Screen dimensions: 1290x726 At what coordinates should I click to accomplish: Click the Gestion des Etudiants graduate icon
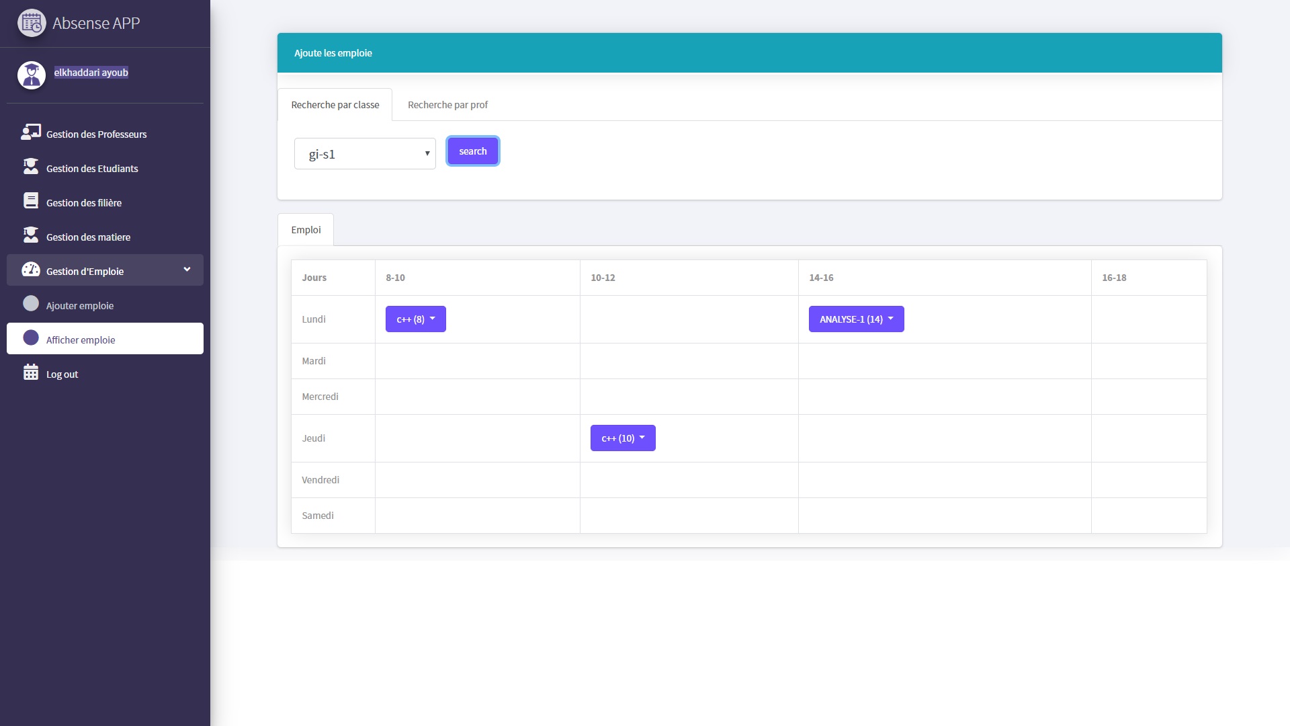pyautogui.click(x=31, y=167)
